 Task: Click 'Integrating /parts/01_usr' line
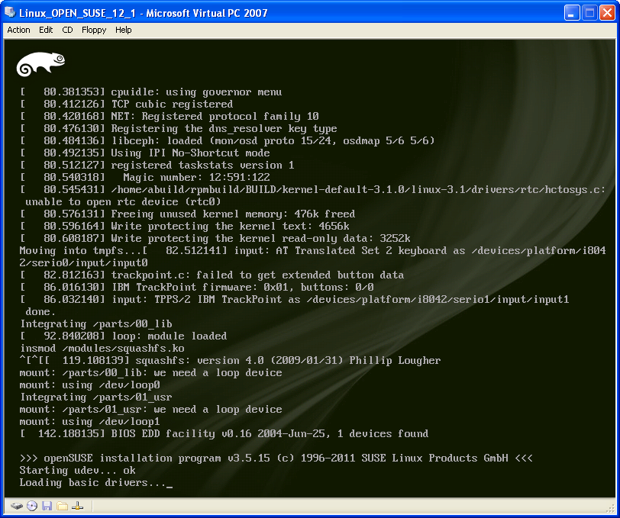(x=96, y=398)
